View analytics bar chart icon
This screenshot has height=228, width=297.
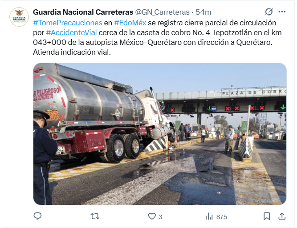pyautogui.click(x=209, y=216)
